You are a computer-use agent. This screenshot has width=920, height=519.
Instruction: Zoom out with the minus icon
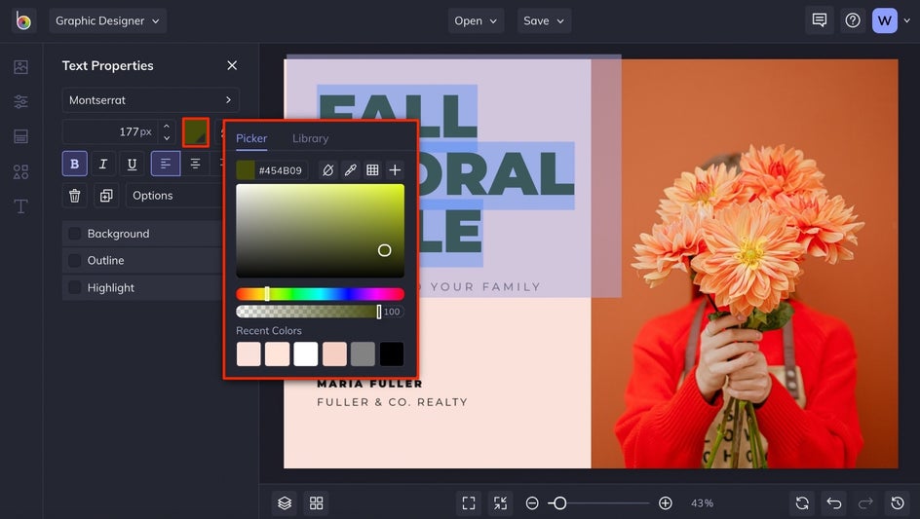[x=532, y=503]
